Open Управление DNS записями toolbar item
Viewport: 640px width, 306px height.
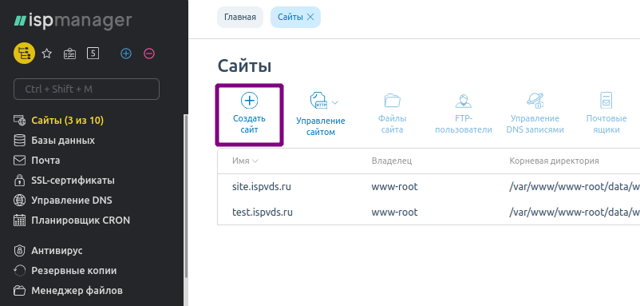(535, 113)
